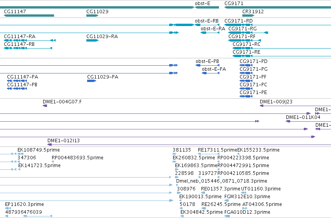The width and height of the screenshot is (331, 218).
Task: Select EST EK108749.5prime
Action: coord(21,154)
